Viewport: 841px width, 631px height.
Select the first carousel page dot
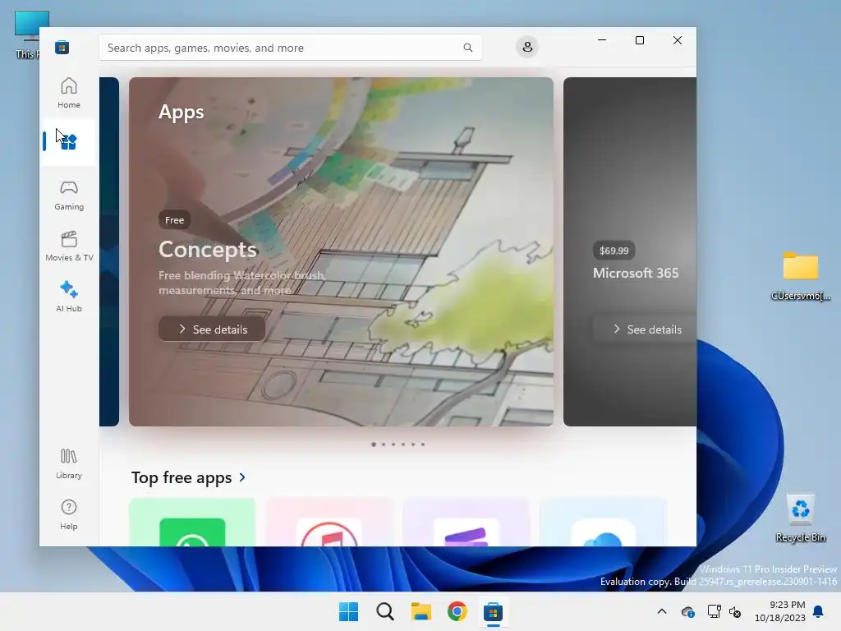(374, 444)
